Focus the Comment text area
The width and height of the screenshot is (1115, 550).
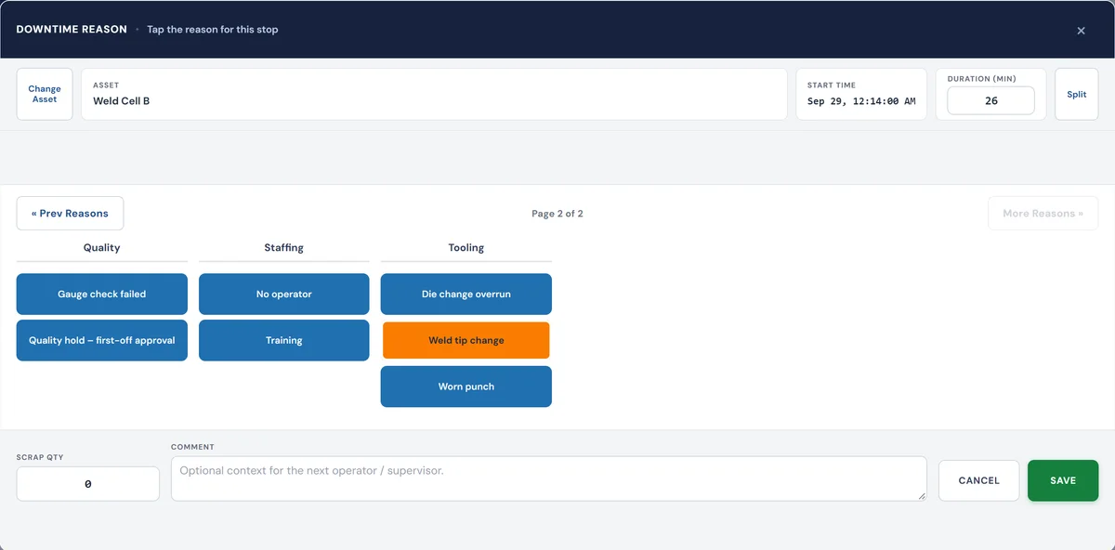pyautogui.click(x=549, y=478)
